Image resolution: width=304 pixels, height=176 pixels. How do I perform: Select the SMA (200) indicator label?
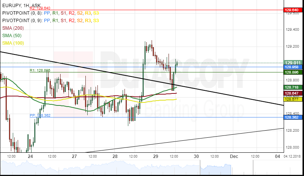(x=13, y=28)
